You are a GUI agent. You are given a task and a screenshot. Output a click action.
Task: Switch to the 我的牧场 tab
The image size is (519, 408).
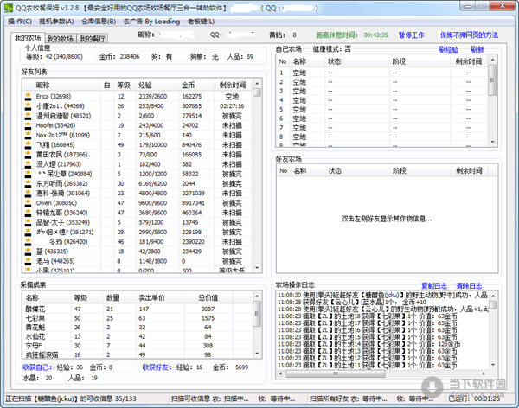click(x=60, y=38)
